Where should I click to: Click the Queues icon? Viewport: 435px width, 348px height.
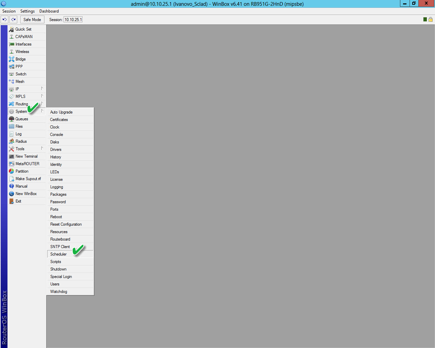[x=12, y=119]
